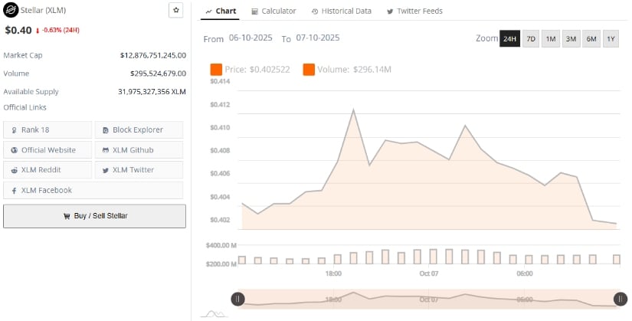The height and width of the screenshot is (321, 632).
Task: Click the Rank 18 badge
Action: coord(47,130)
